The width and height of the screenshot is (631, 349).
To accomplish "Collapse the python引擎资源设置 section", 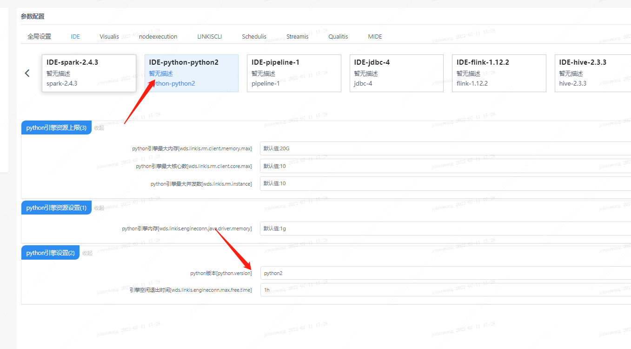I will pyautogui.click(x=99, y=208).
